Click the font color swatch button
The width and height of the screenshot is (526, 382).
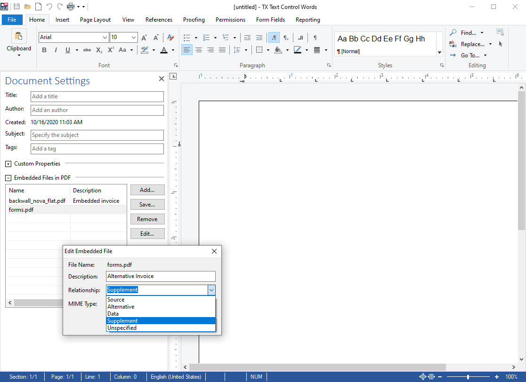tap(164, 50)
